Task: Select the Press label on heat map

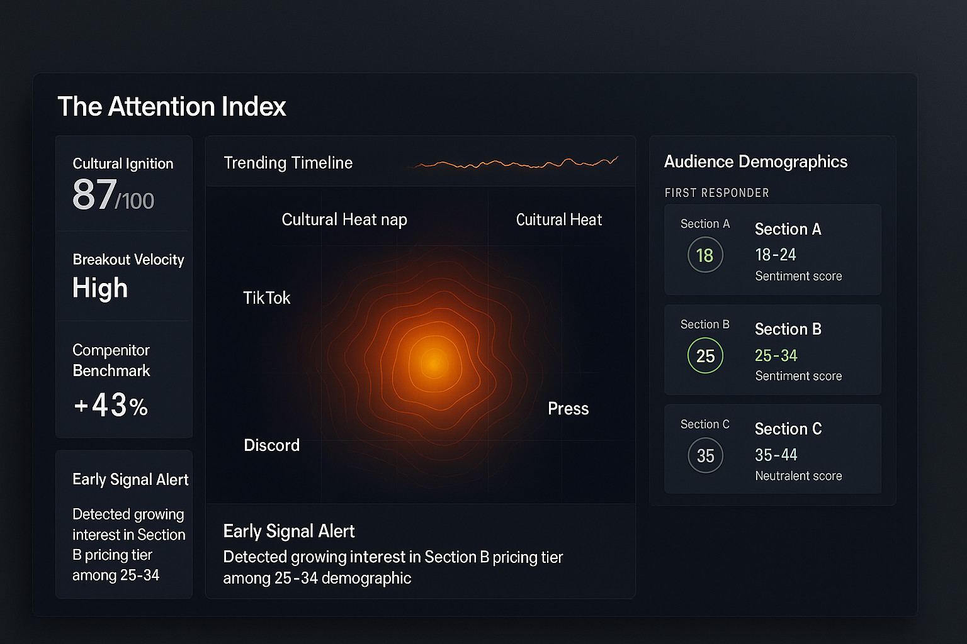Action: (568, 409)
